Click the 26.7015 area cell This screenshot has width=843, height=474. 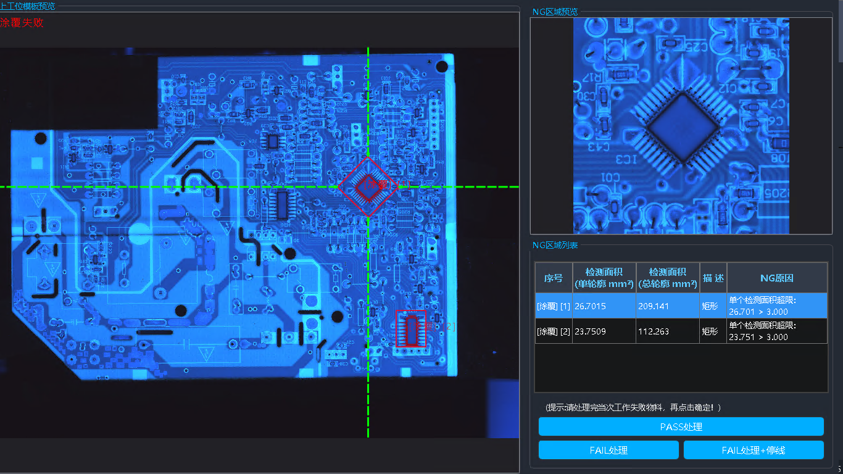pyautogui.click(x=604, y=306)
